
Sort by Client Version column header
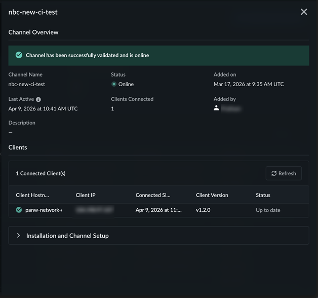(x=212, y=195)
